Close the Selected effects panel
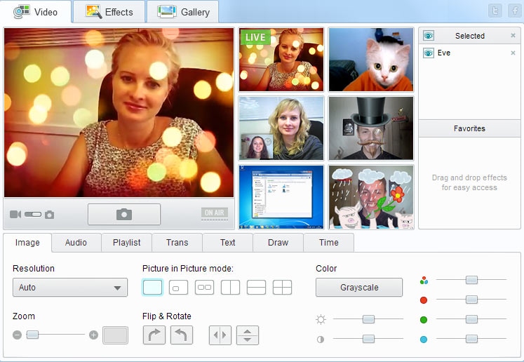This screenshot has height=362, width=524. click(513, 36)
